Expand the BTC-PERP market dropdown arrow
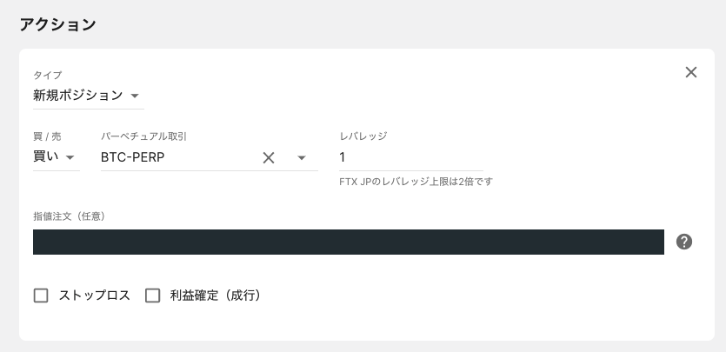This screenshot has width=726, height=352. [302, 157]
